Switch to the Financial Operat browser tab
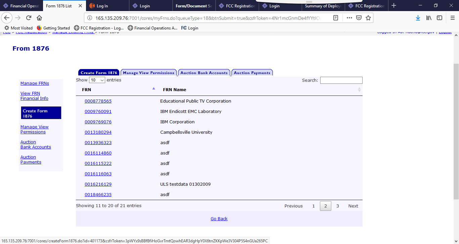 point(22,6)
